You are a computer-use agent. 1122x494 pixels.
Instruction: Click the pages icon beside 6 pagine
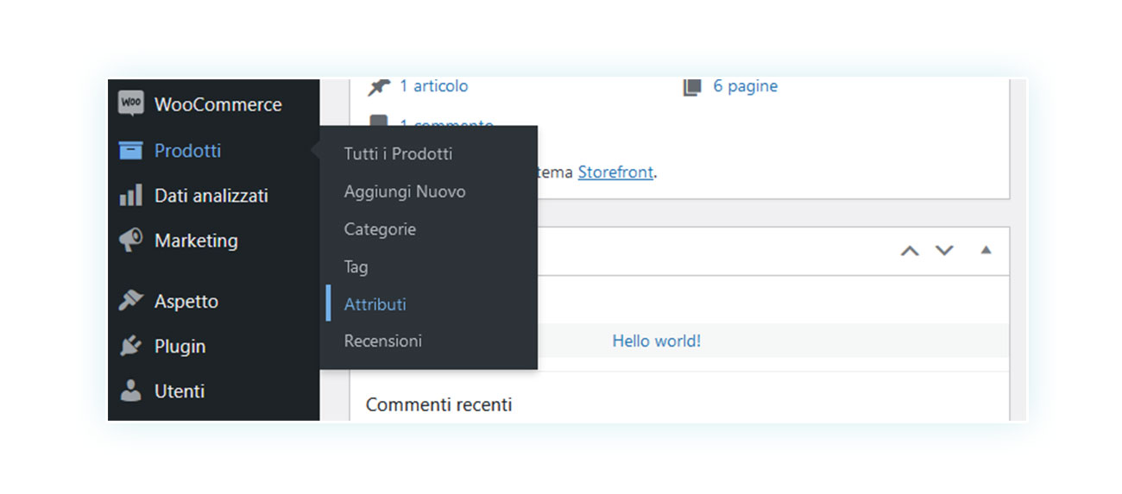pyautogui.click(x=692, y=86)
